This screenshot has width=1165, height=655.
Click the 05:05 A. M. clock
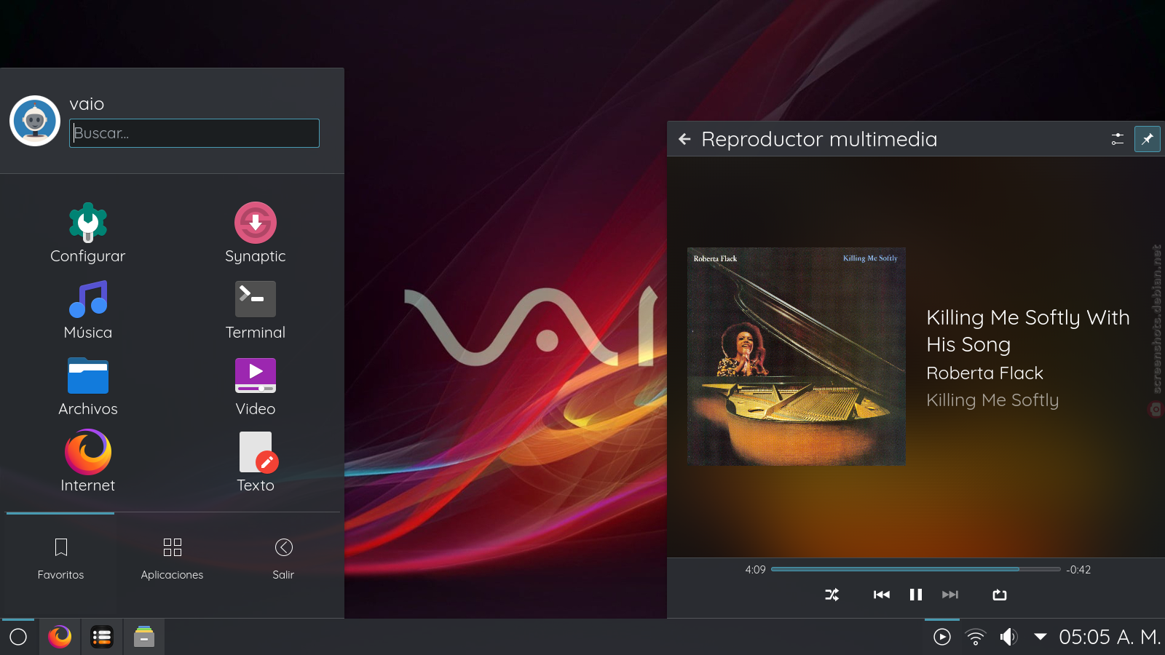click(x=1110, y=637)
